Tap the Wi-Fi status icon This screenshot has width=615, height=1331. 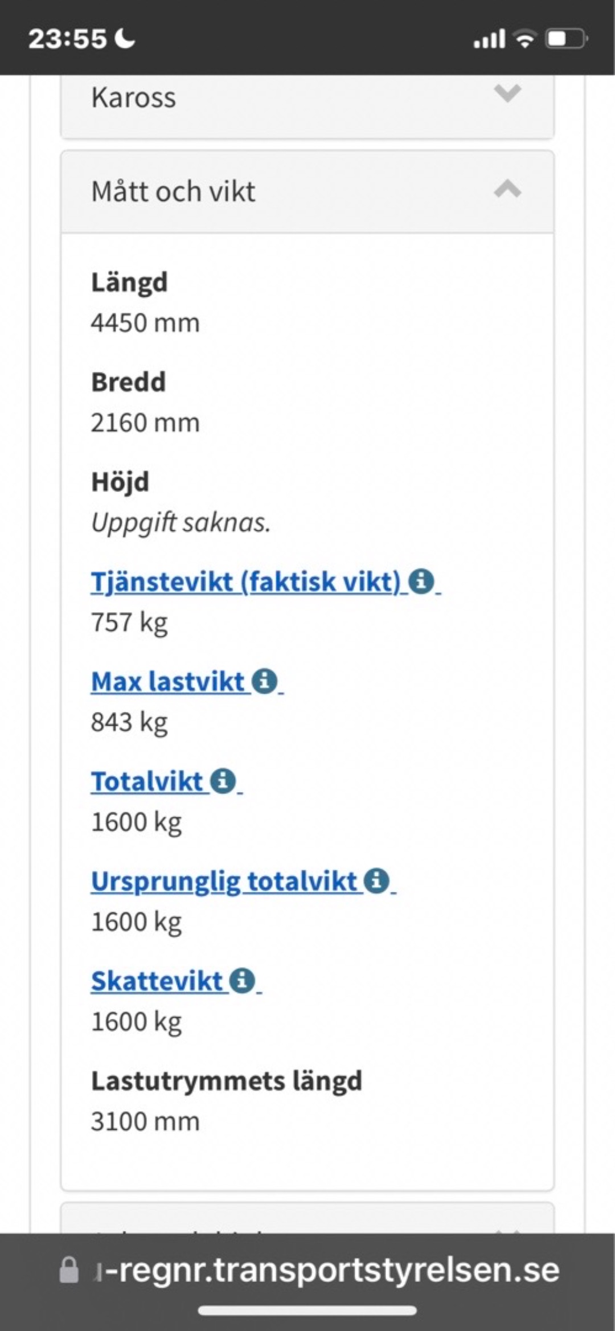[524, 39]
